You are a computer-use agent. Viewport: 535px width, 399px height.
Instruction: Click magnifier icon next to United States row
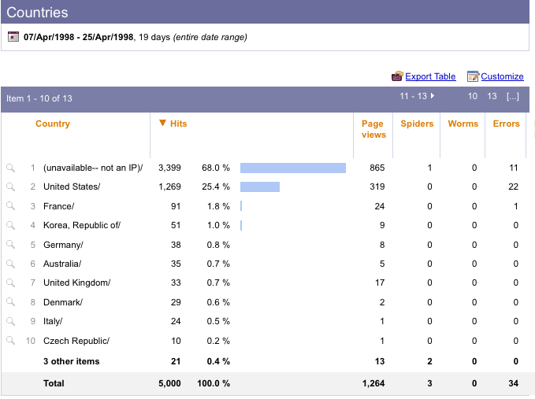pyautogui.click(x=10, y=187)
